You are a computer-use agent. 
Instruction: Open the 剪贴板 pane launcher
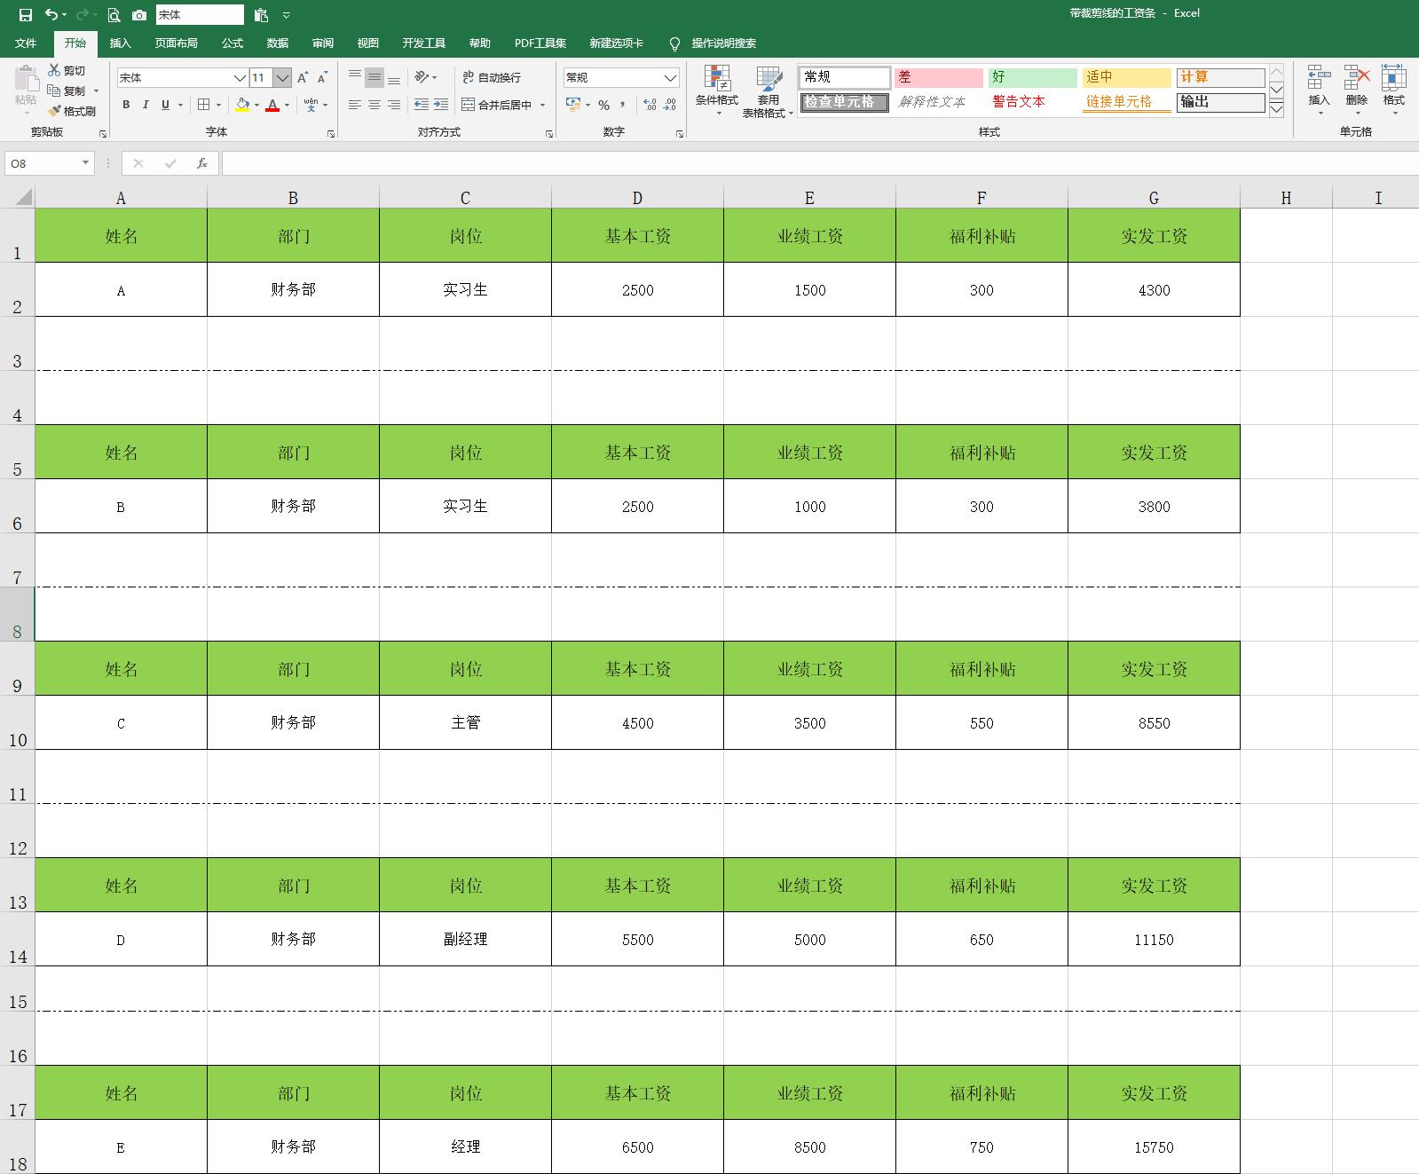103,133
